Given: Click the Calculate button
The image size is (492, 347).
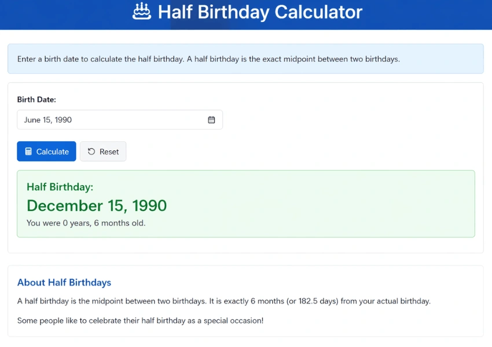Looking at the screenshot, I should pyautogui.click(x=46, y=151).
